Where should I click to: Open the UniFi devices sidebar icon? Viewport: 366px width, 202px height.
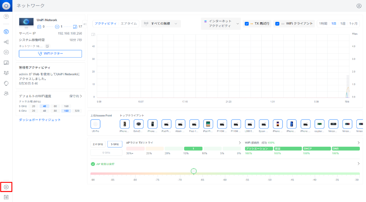pos(6,52)
